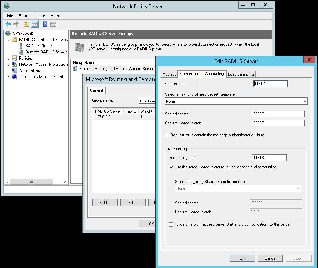The height and width of the screenshot is (268, 318).
Task: Click Edit... in the group dialog
Action: [133, 202]
